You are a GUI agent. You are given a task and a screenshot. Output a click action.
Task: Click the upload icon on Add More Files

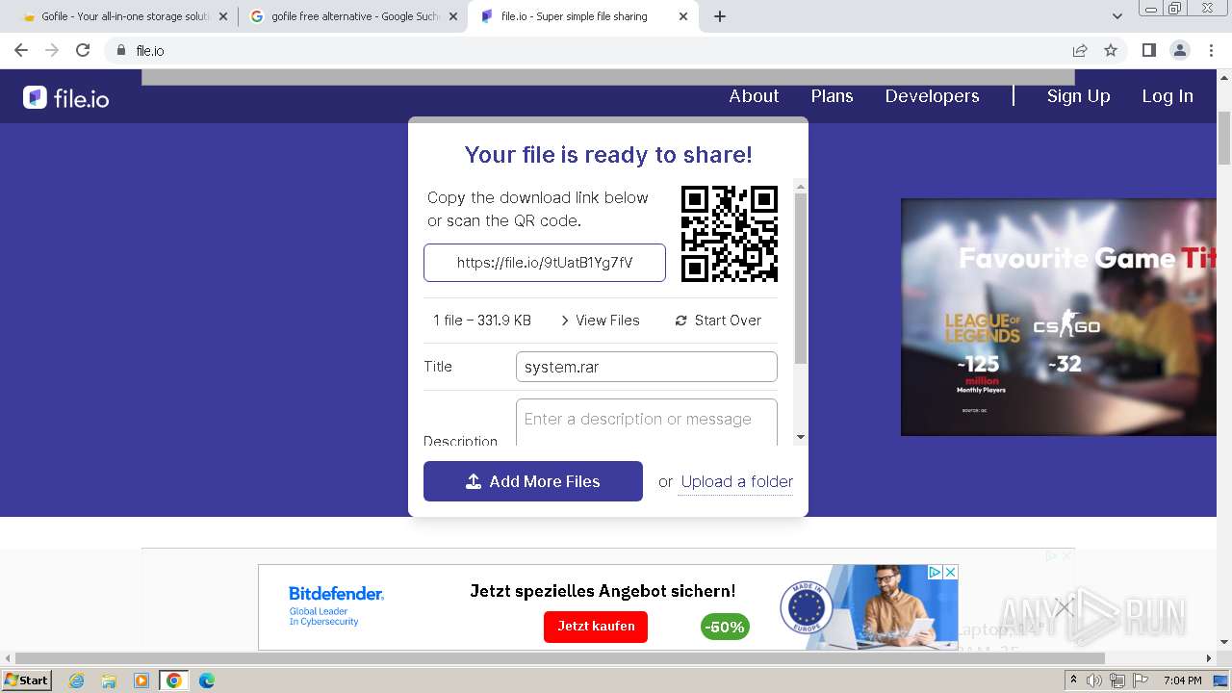pos(474,481)
